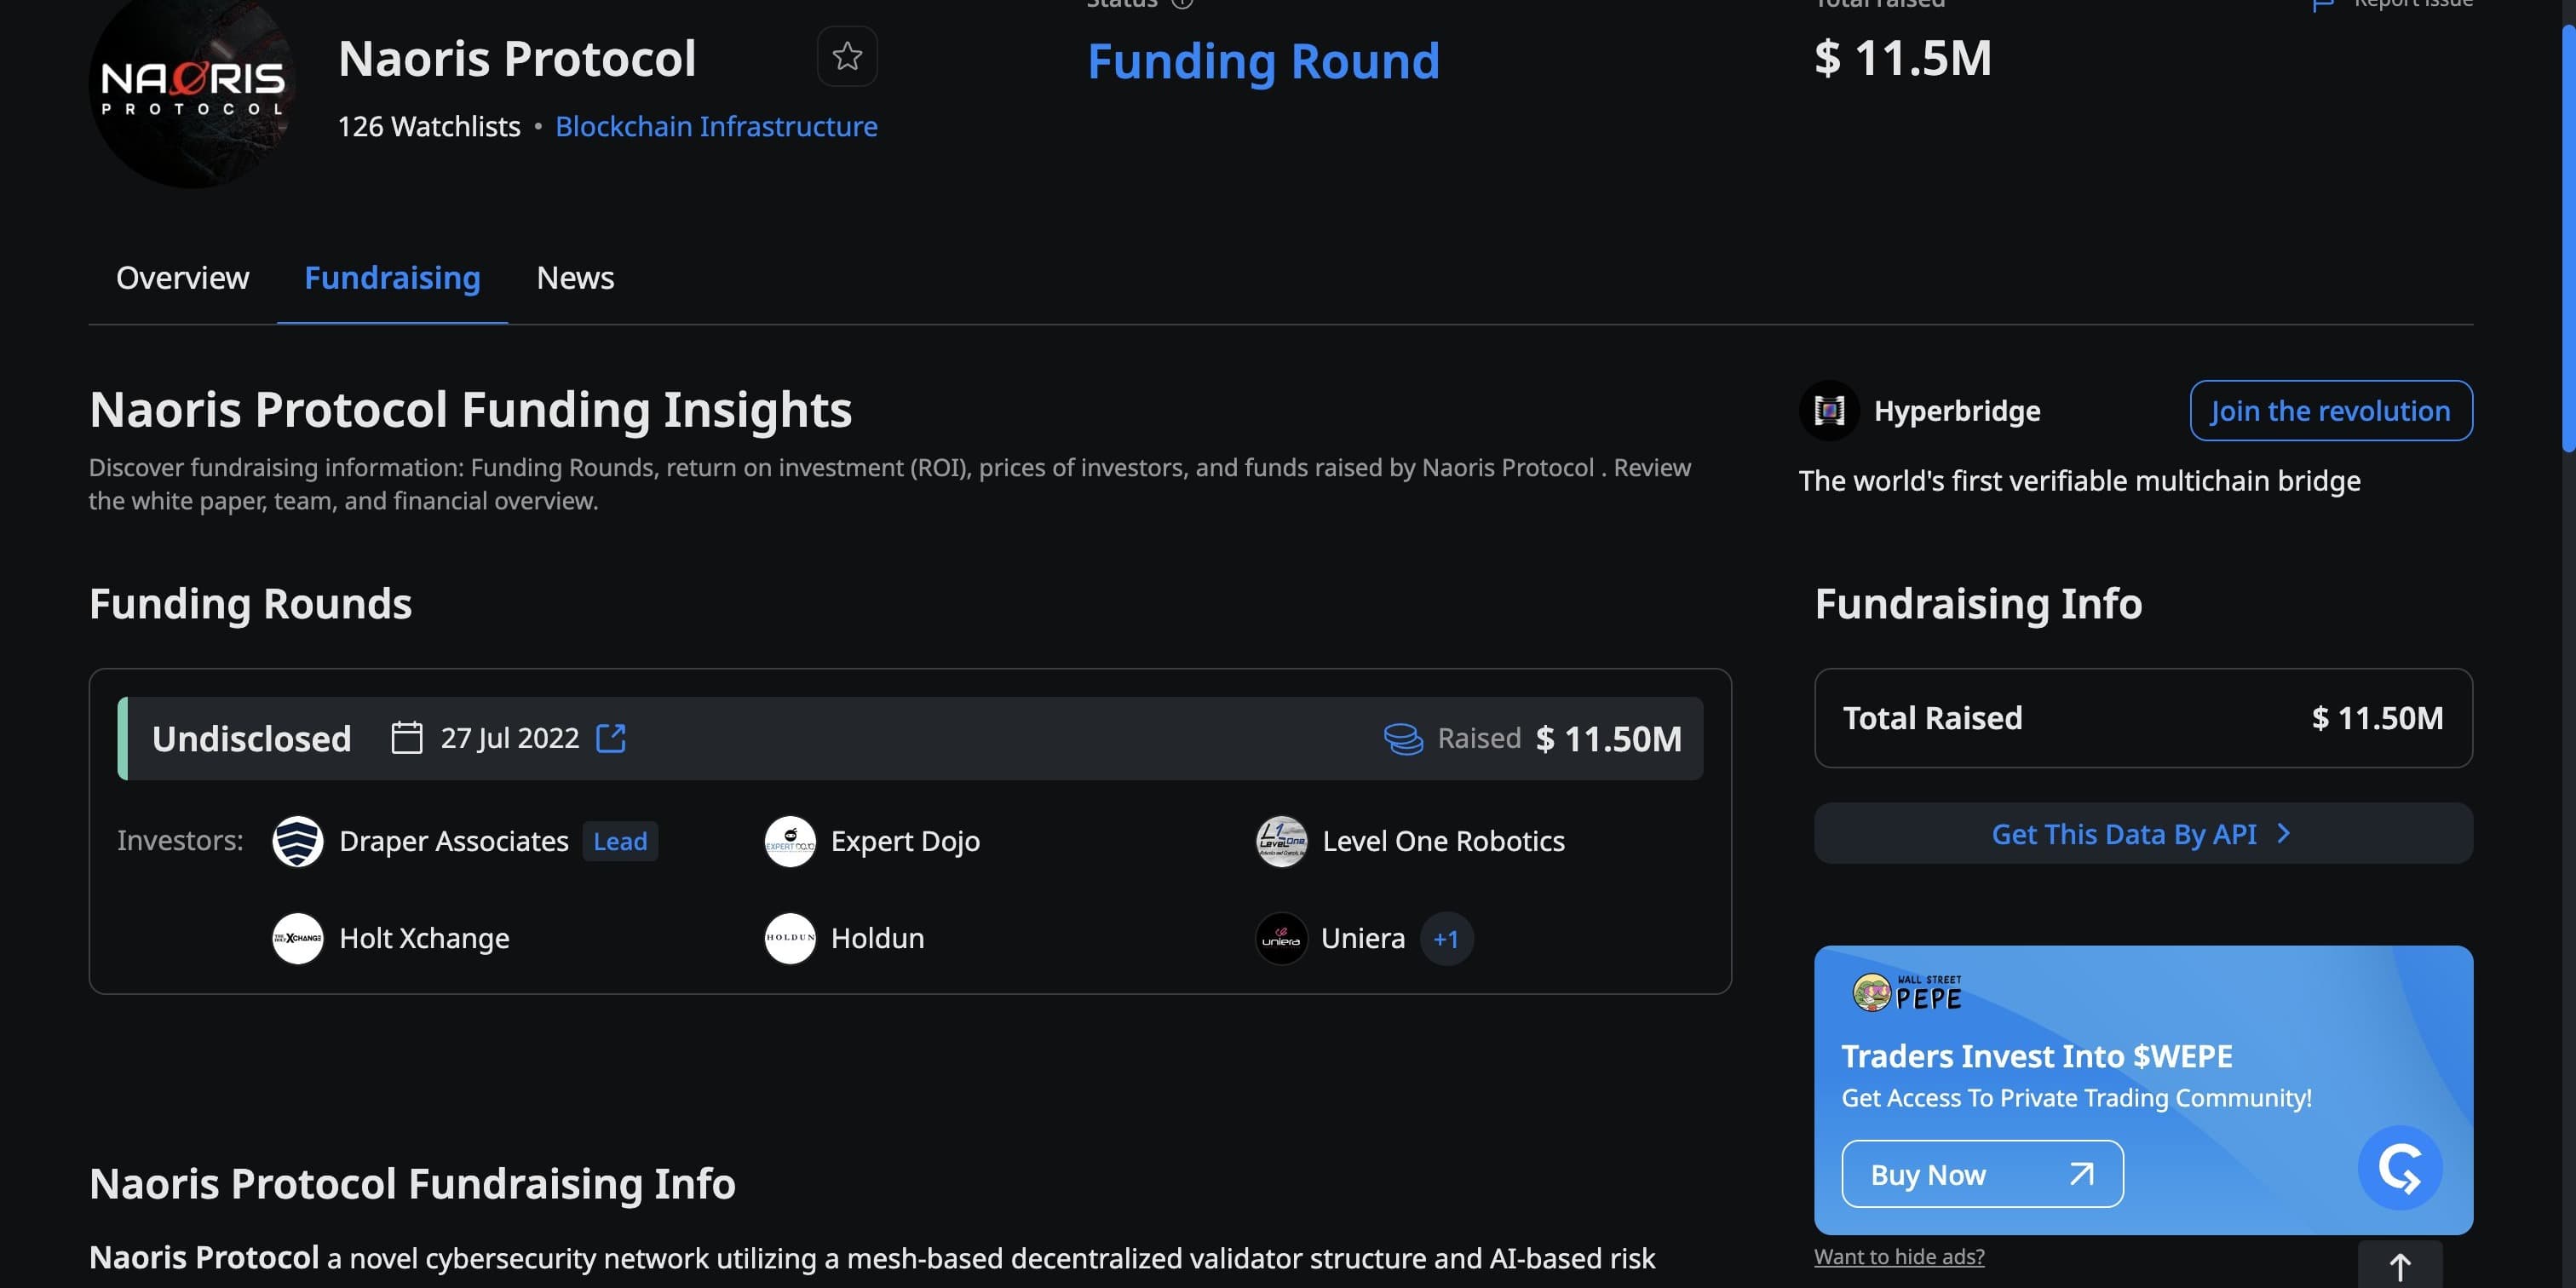Open the external link icon beside 27 Jul 2022
Image resolution: width=2576 pixels, height=1288 pixels.
pos(611,738)
